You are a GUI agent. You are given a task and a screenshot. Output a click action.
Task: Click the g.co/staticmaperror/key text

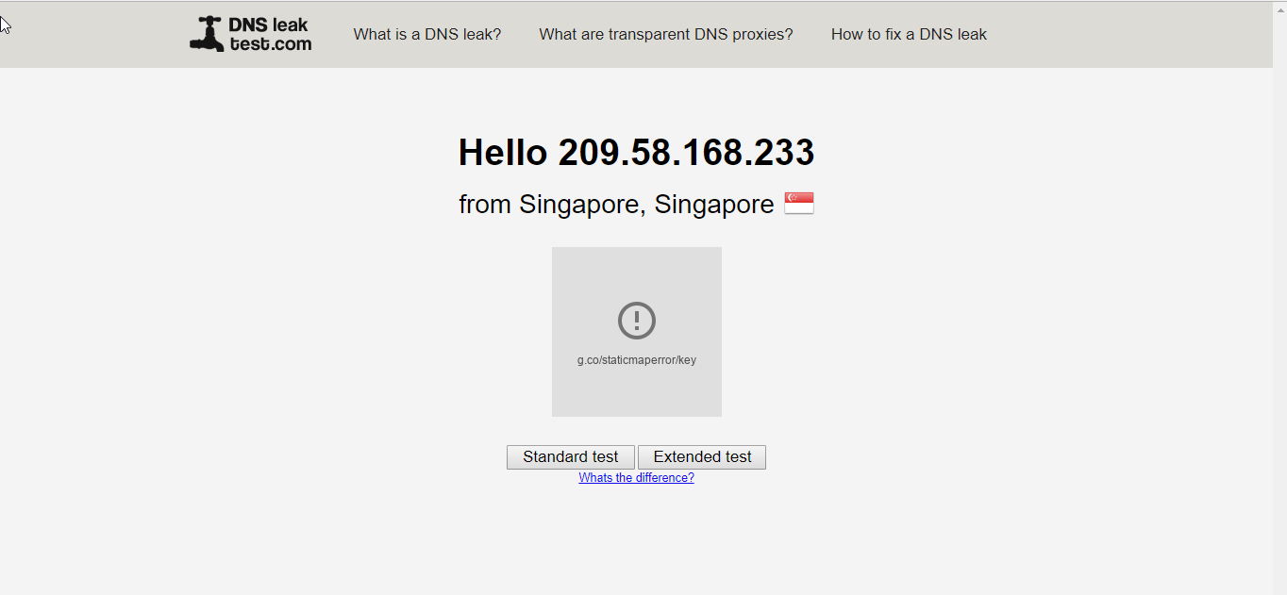click(637, 360)
